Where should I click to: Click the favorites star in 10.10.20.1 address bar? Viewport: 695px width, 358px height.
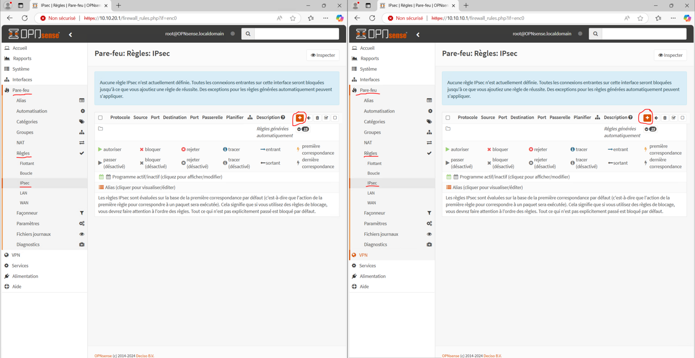pyautogui.click(x=293, y=18)
